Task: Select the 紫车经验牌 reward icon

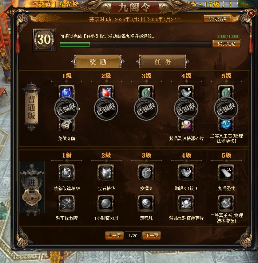Action: tap(66, 203)
